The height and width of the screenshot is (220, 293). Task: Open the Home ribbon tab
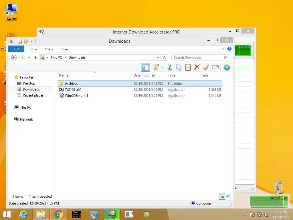[x=33, y=49]
